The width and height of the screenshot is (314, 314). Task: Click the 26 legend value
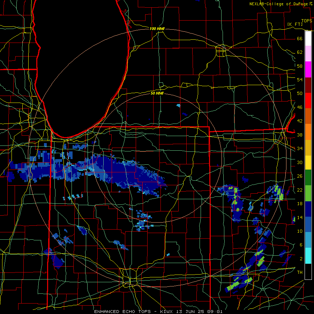coord(300,176)
